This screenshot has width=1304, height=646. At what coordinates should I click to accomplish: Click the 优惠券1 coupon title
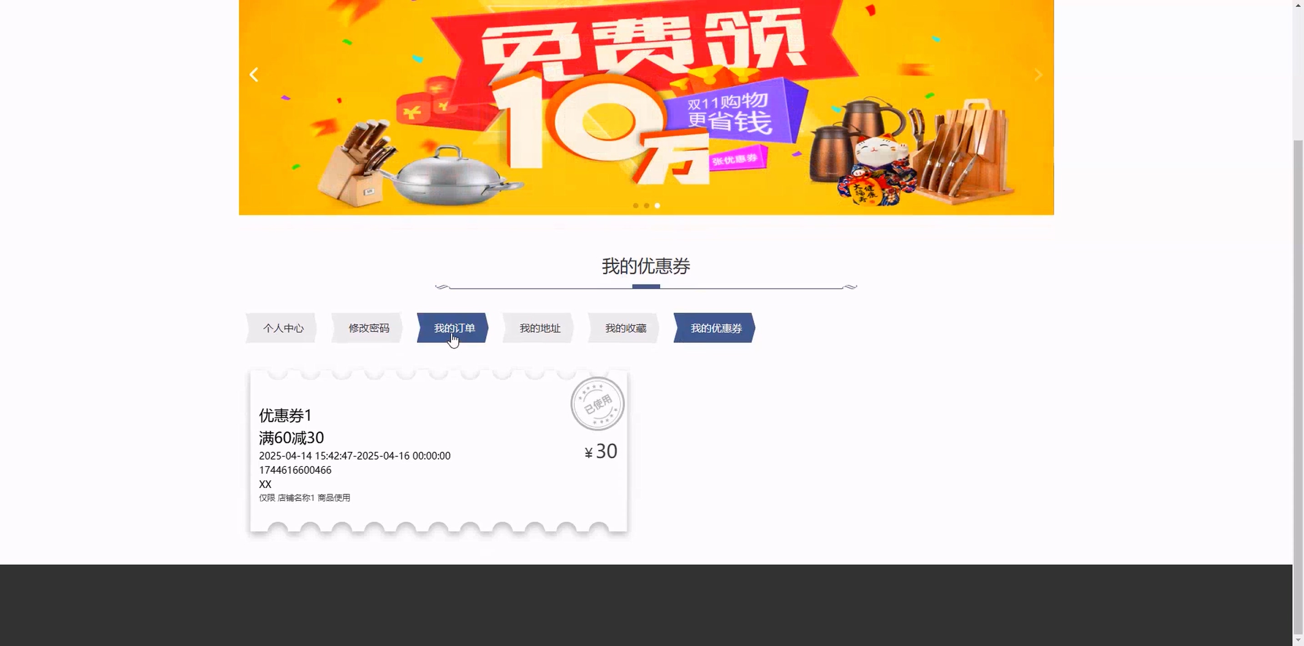pos(286,415)
